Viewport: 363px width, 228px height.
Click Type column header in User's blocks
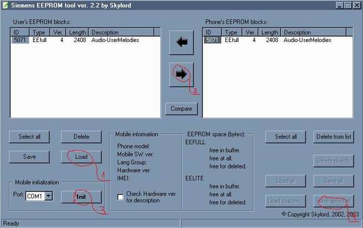pos(39,32)
